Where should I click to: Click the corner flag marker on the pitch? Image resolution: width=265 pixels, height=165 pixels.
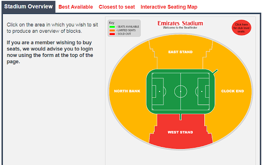[216, 71]
